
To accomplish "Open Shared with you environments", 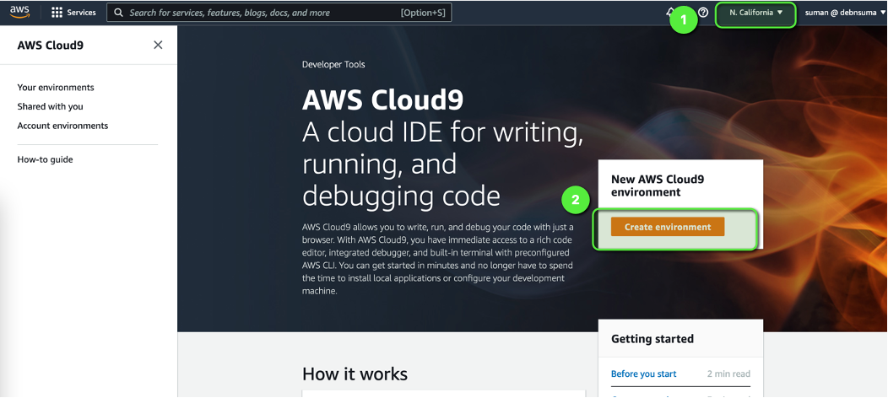I will pyautogui.click(x=51, y=106).
